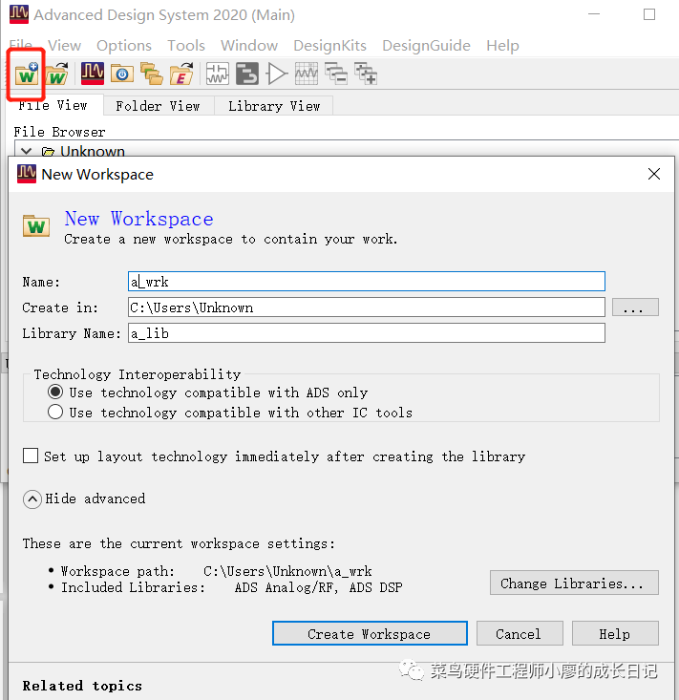The width and height of the screenshot is (679, 700).
Task: Click the Related topics heading
Action: 82,686
